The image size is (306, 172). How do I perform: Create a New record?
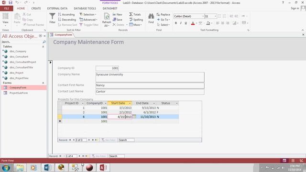(117, 14)
